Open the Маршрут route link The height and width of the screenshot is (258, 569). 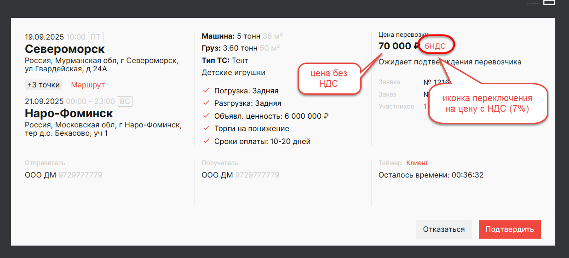[88, 85]
